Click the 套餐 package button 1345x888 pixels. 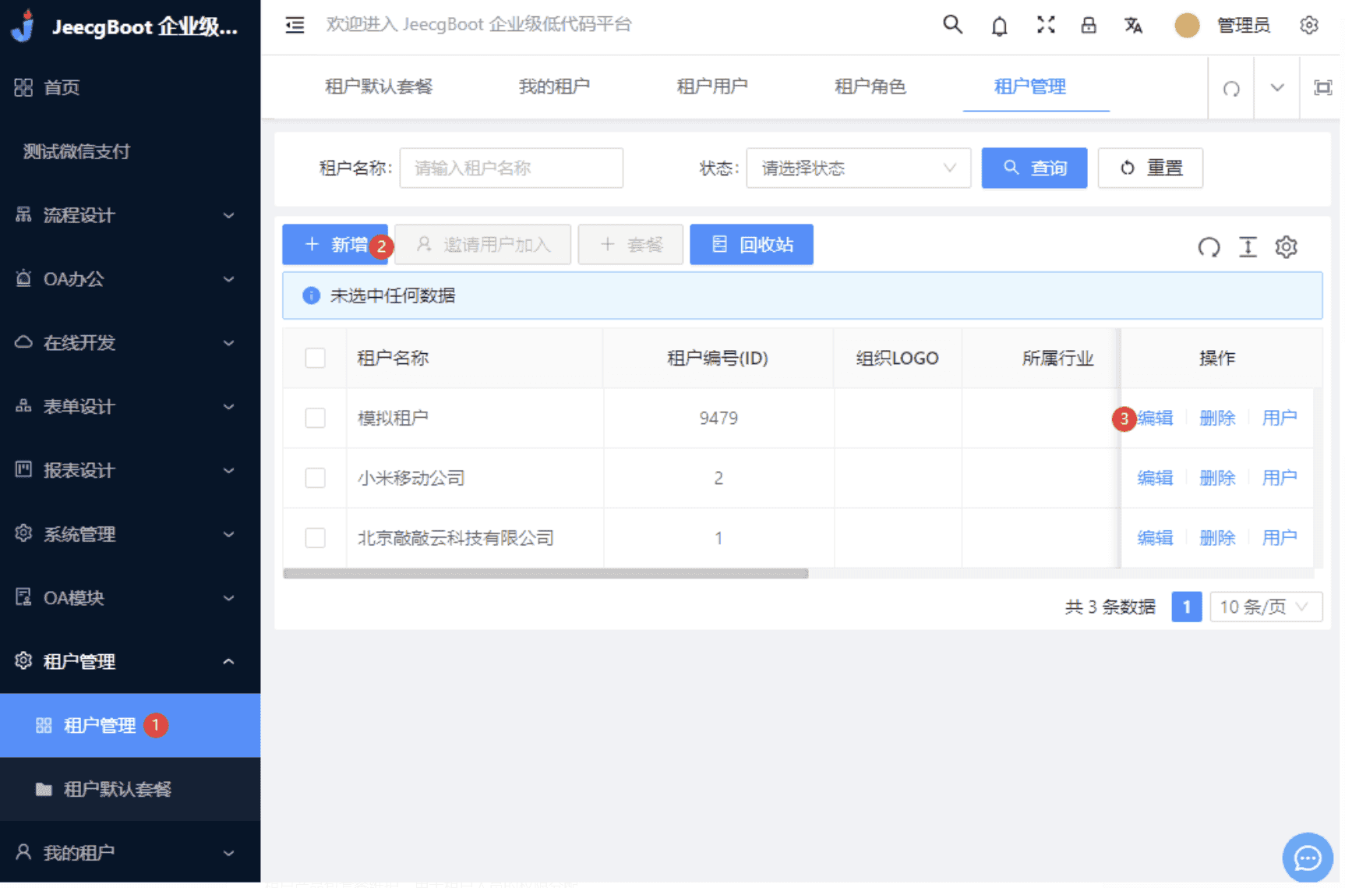coord(630,245)
